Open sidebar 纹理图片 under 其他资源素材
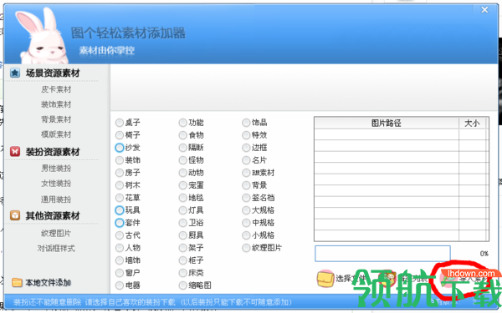 pyautogui.click(x=56, y=234)
